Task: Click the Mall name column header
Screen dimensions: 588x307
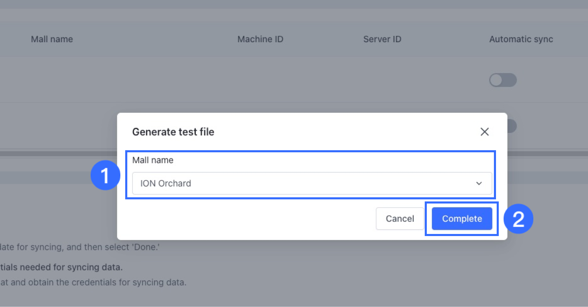Action: (x=52, y=39)
